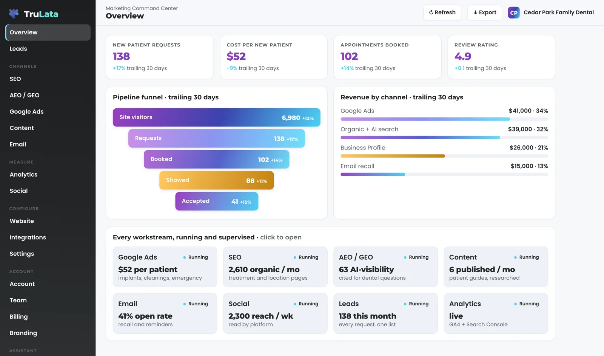Click the Email recall revenue bar

point(444,174)
